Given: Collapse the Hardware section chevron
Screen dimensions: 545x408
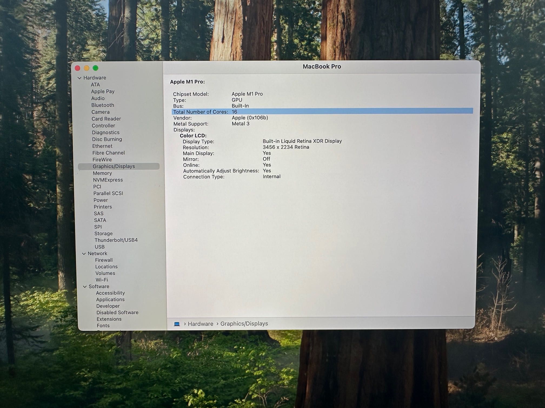Looking at the screenshot, I should pyautogui.click(x=79, y=78).
